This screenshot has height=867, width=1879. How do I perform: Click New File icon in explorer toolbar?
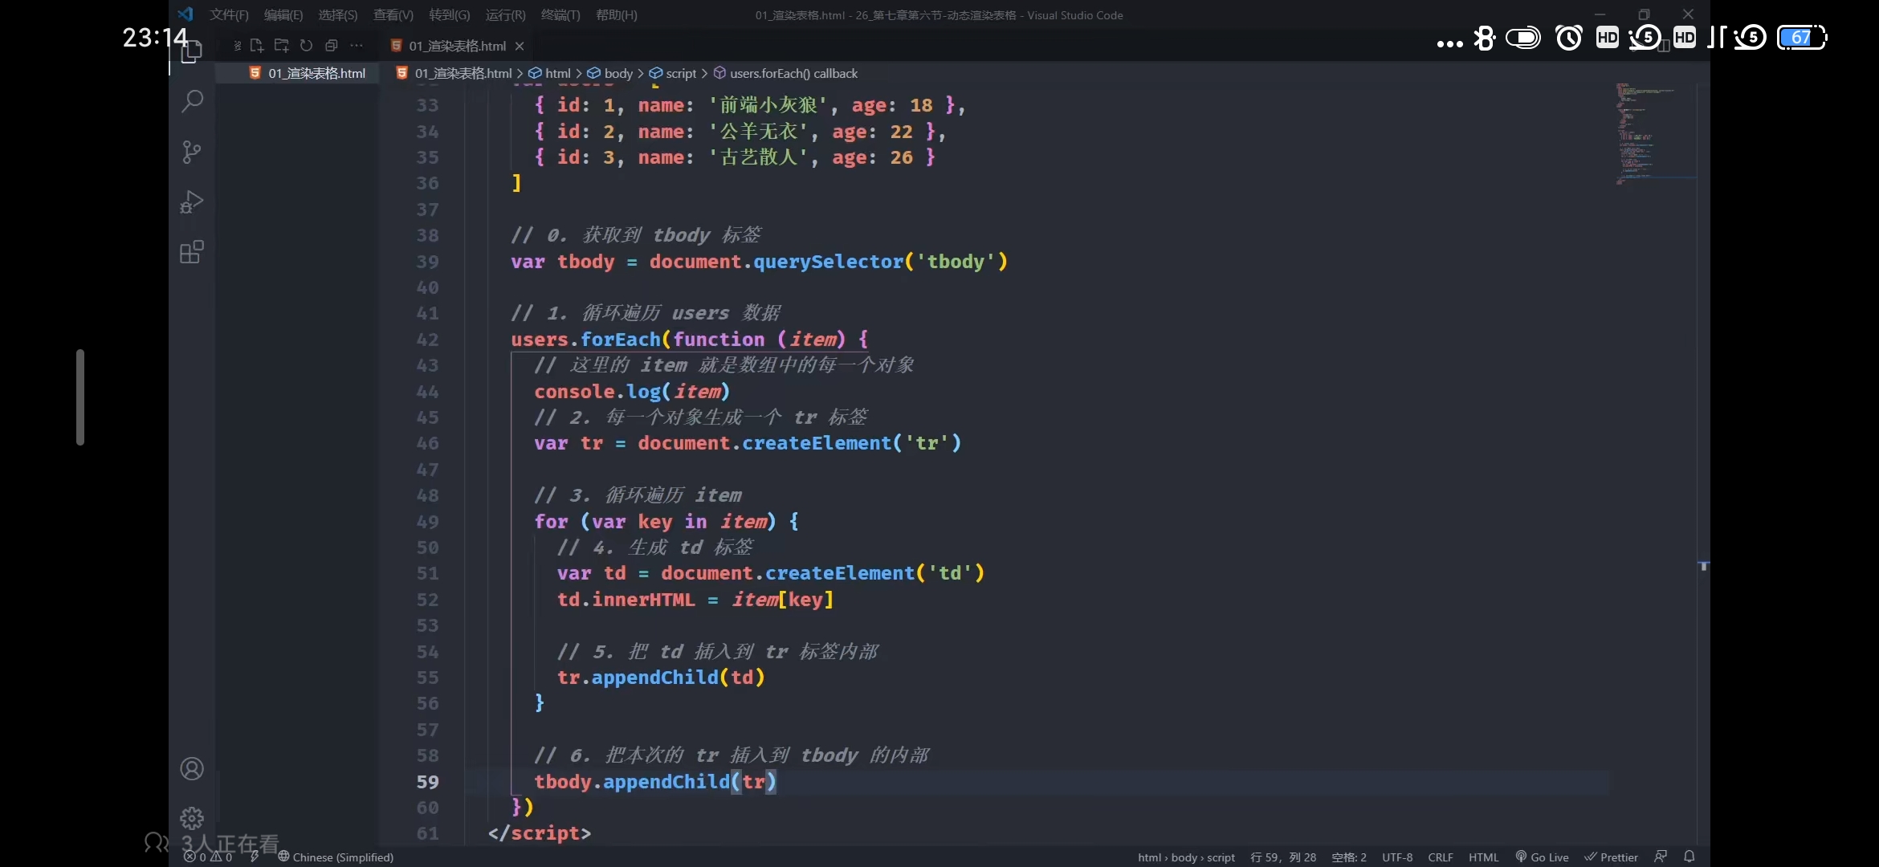[x=257, y=46]
